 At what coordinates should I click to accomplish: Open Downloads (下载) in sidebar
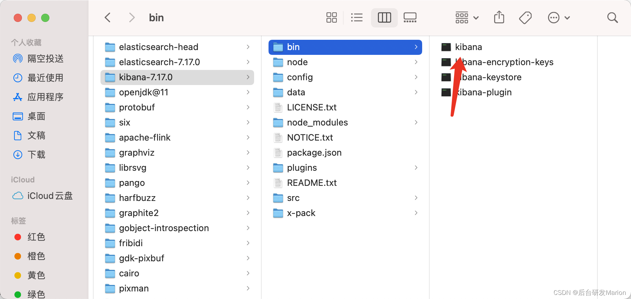[x=29, y=155]
